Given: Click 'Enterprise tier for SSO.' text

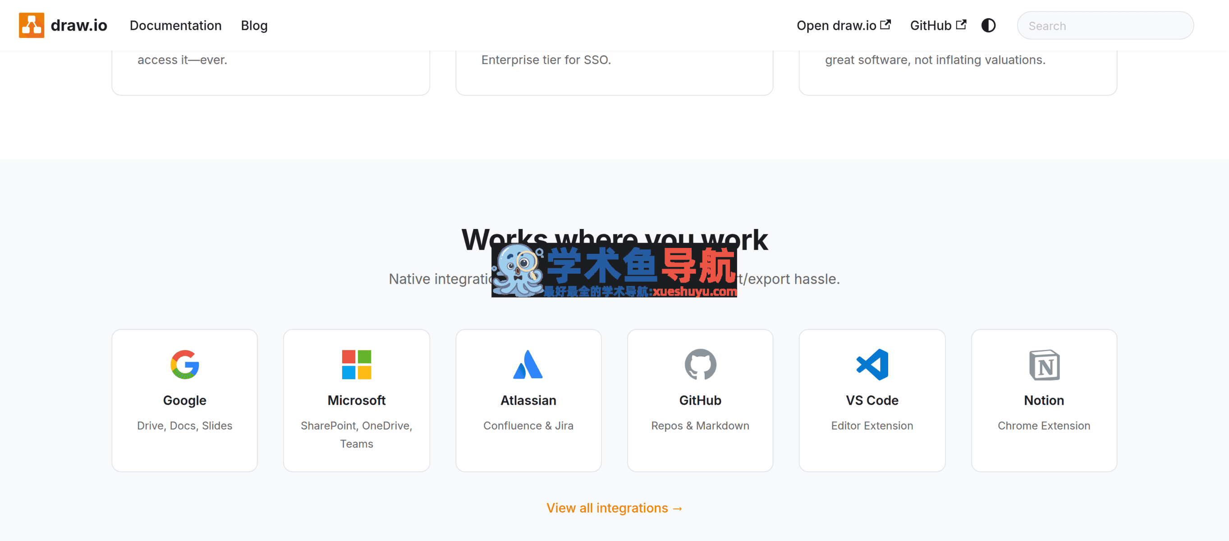Looking at the screenshot, I should [x=546, y=60].
